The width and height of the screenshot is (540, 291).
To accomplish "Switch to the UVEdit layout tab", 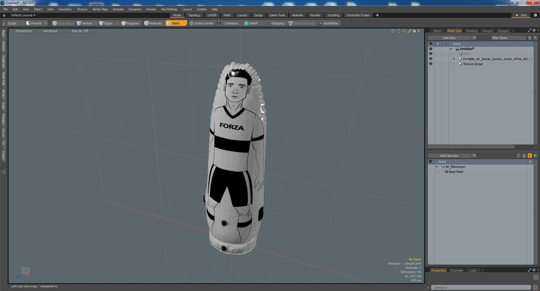I will click(212, 15).
